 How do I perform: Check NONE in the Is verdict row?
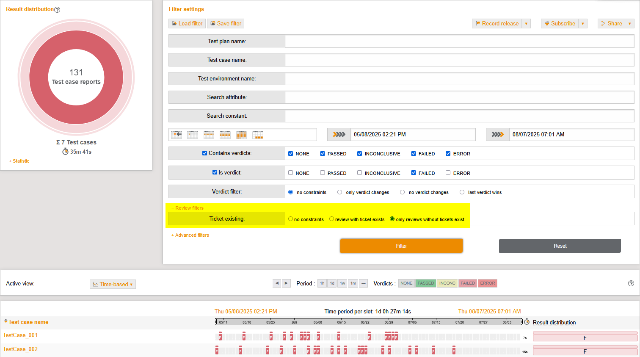tap(290, 172)
